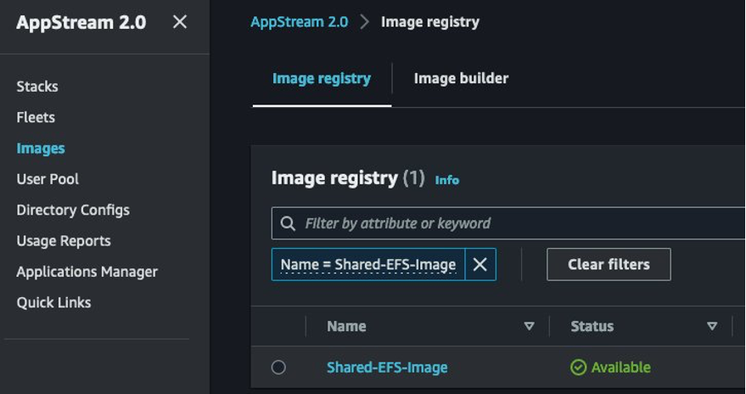Click the breadcrumb chevron separator

pyautogui.click(x=364, y=22)
